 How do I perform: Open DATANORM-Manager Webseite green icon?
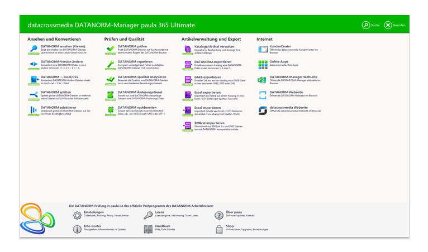pyautogui.click(x=262, y=80)
